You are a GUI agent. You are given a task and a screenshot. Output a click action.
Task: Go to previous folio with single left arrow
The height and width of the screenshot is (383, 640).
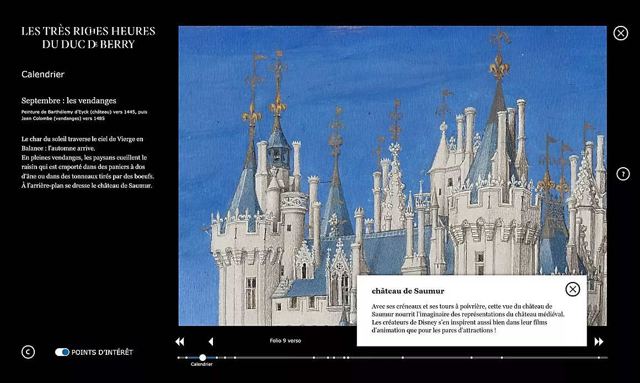point(211,342)
